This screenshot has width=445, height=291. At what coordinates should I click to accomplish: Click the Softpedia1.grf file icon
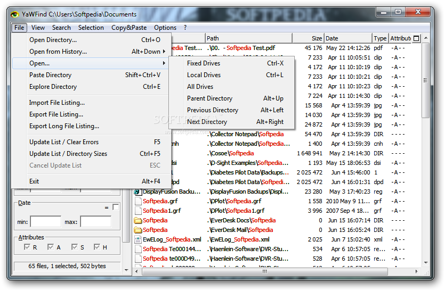click(x=138, y=211)
